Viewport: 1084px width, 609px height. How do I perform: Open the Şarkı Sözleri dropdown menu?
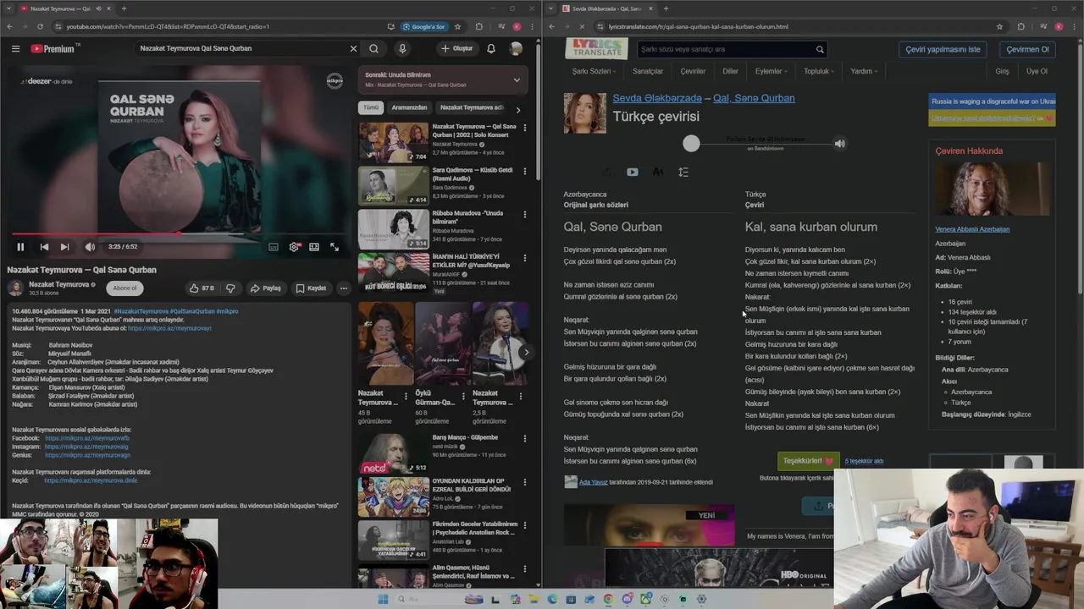tap(594, 71)
